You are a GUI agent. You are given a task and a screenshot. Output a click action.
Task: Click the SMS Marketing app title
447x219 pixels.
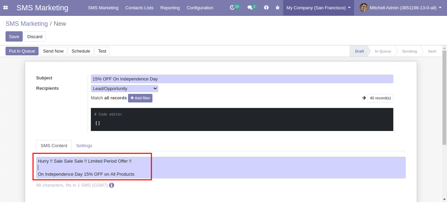42,8
